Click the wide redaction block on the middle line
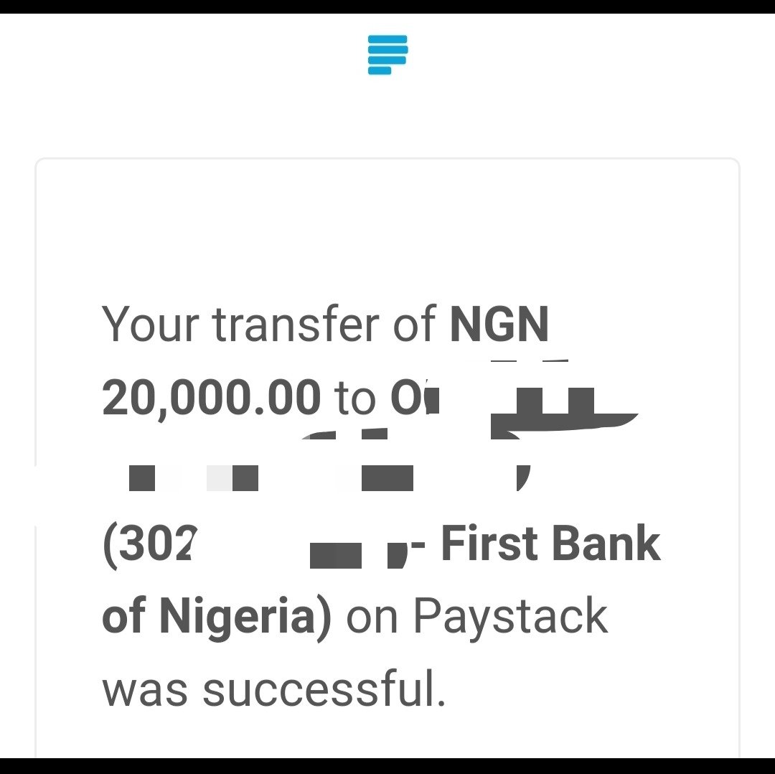Viewport: 775px width, 774px height. click(x=387, y=477)
